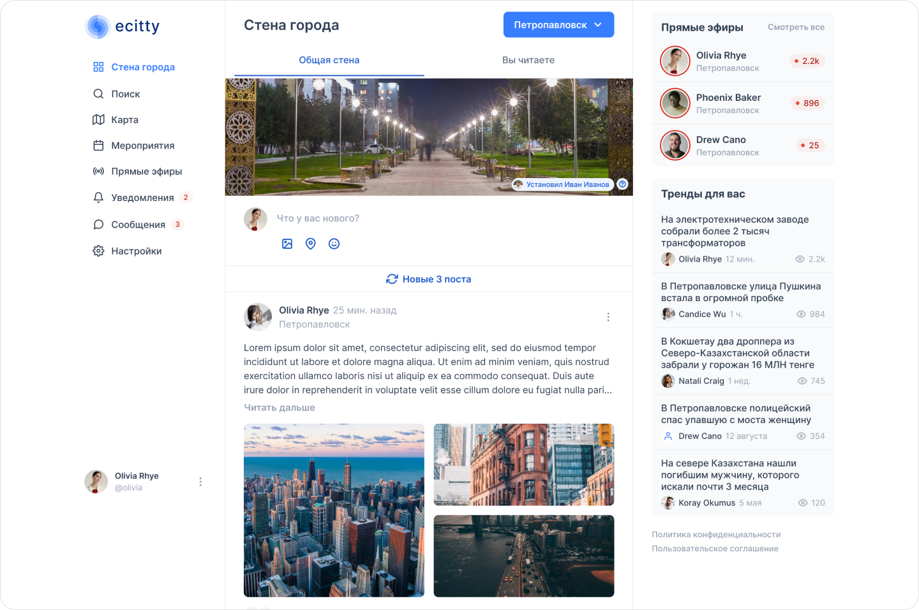Go to Поиск search page
Viewport: 919px width, 610px height.
tap(125, 94)
